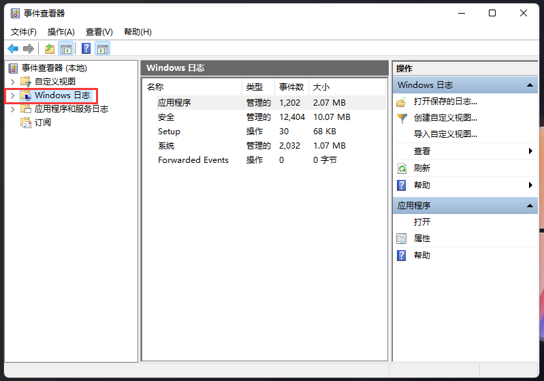The height and width of the screenshot is (381, 544).
Task: Click the toolbar Help question mark icon
Action: [86, 48]
